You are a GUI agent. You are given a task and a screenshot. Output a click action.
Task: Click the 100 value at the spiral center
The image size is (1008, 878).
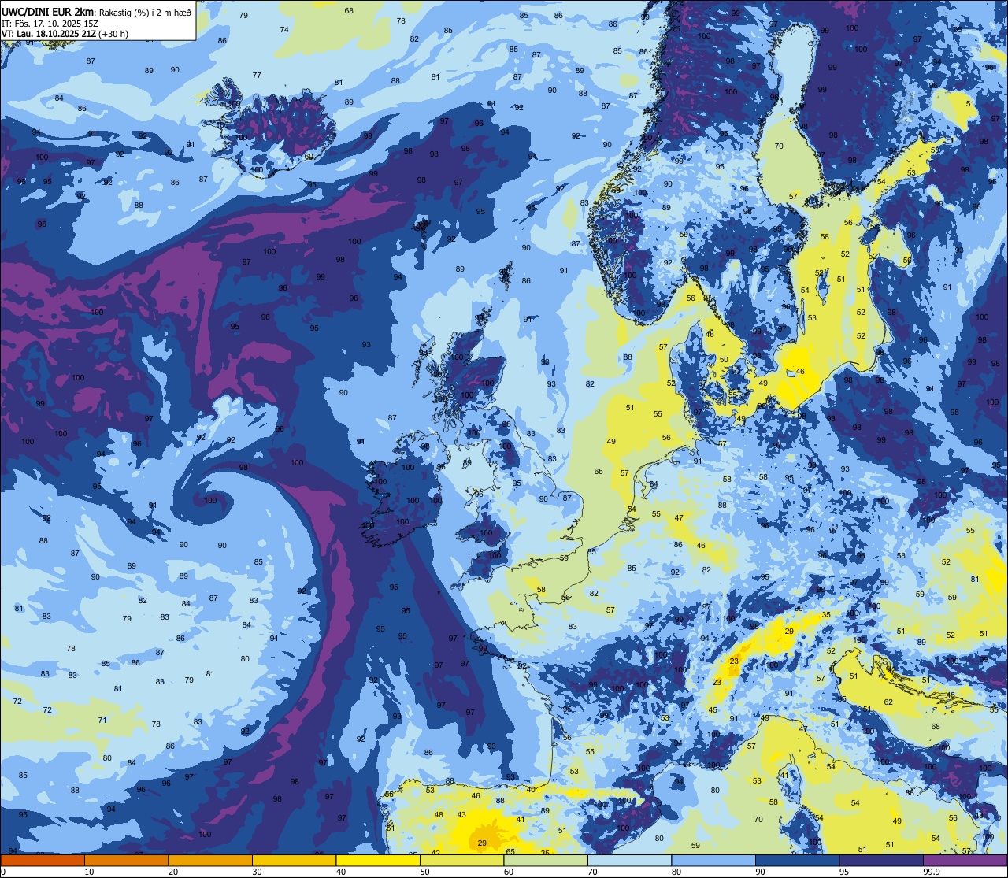(x=210, y=501)
